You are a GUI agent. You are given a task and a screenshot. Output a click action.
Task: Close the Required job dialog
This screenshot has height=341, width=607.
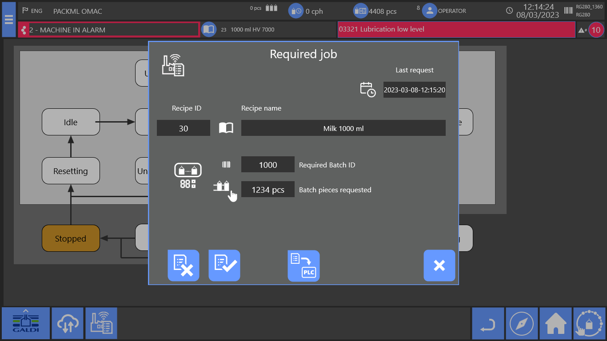pyautogui.click(x=439, y=266)
